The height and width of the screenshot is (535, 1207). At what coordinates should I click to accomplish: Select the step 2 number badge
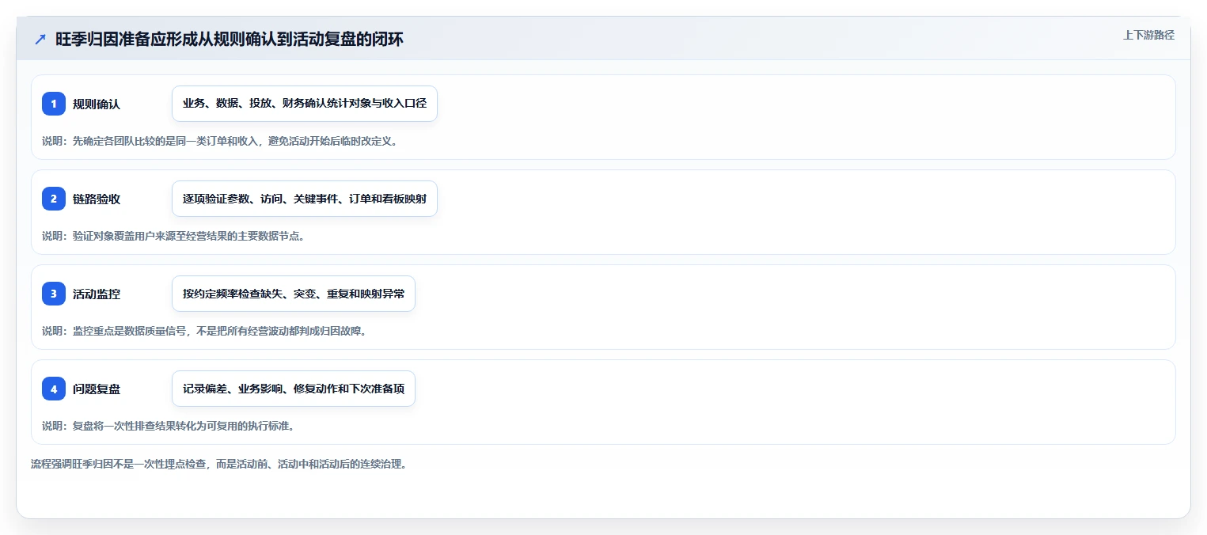pos(54,199)
